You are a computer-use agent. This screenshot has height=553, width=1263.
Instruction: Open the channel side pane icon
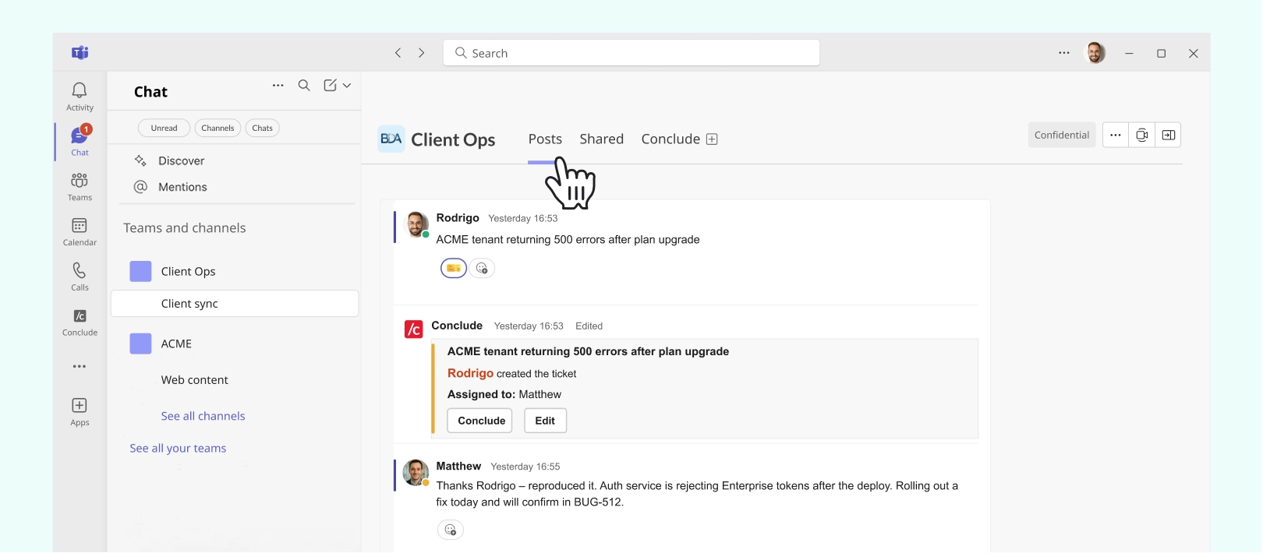click(x=1169, y=135)
